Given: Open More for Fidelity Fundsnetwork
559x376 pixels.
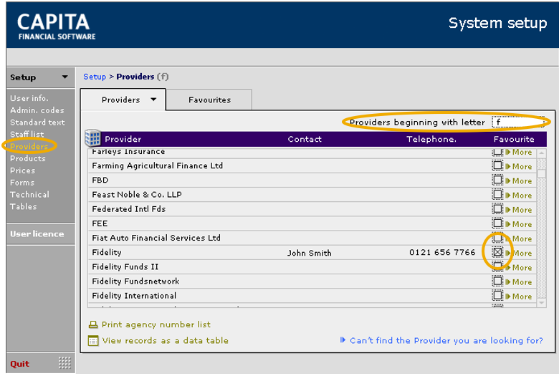Looking at the screenshot, I should [519, 282].
